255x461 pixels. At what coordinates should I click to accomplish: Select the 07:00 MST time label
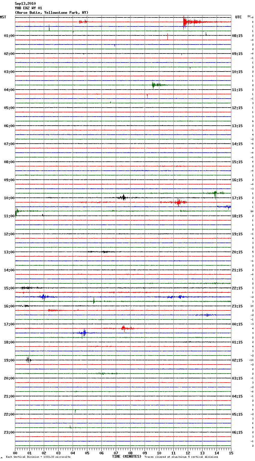pyautogui.click(x=9, y=144)
